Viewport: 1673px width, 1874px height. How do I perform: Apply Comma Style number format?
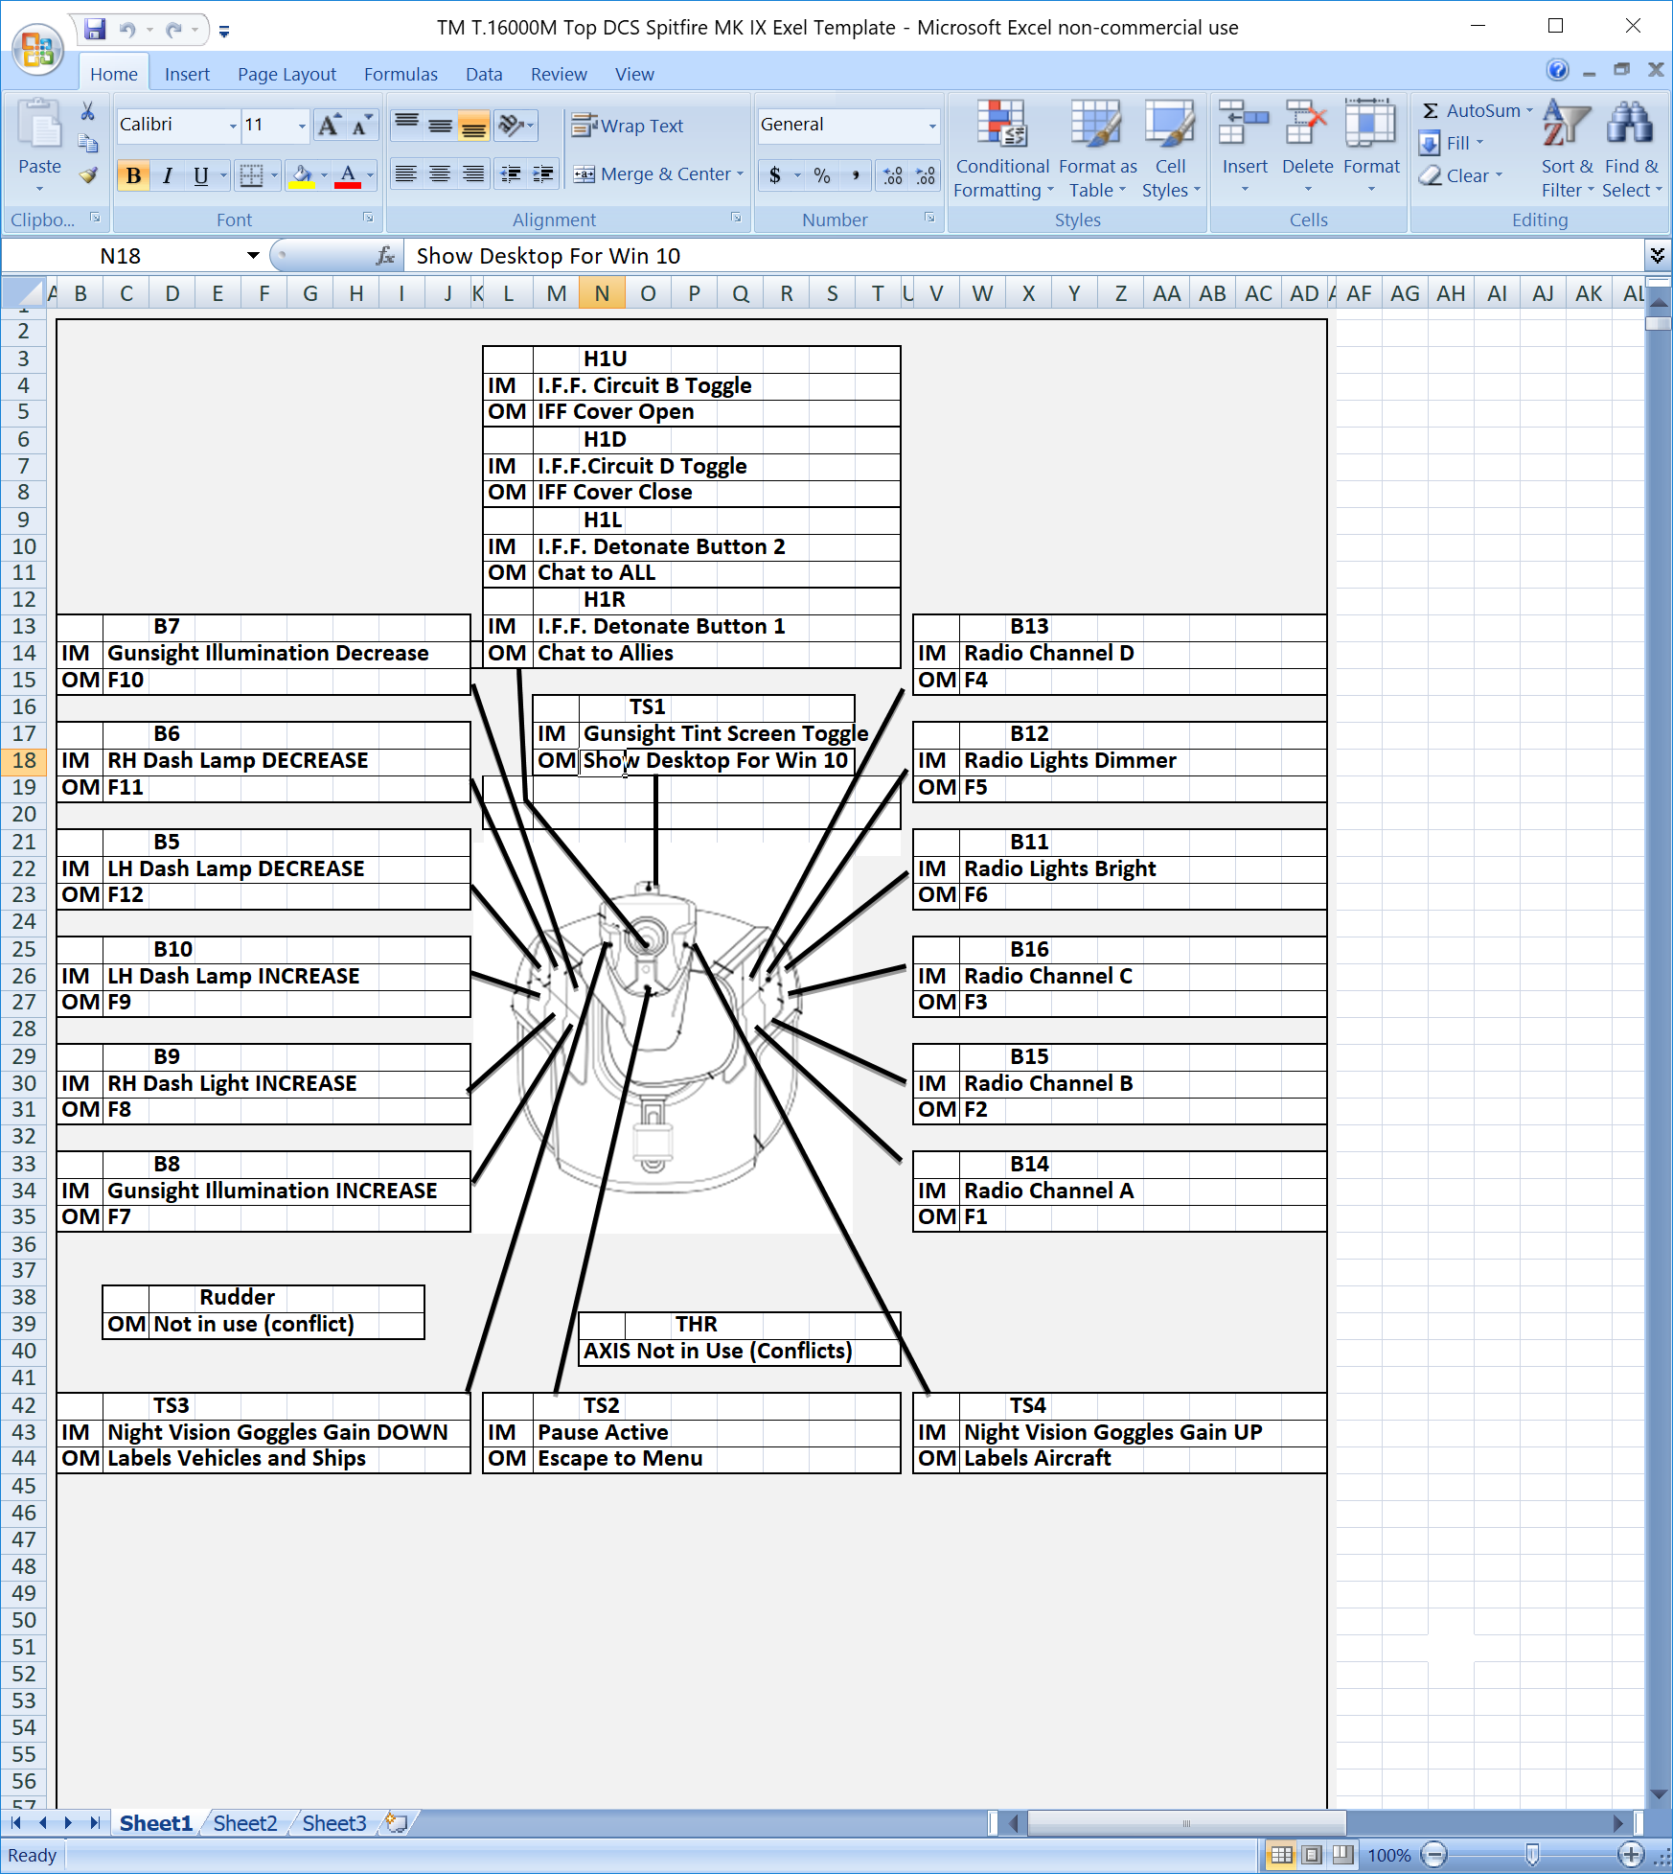856,174
